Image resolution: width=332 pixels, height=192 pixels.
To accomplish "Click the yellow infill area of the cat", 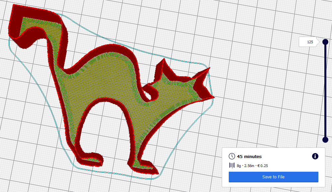I will click(x=100, y=83).
